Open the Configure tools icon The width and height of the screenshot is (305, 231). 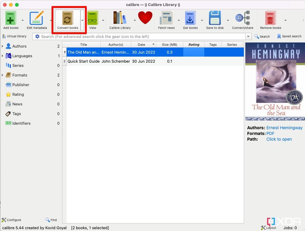point(11,220)
